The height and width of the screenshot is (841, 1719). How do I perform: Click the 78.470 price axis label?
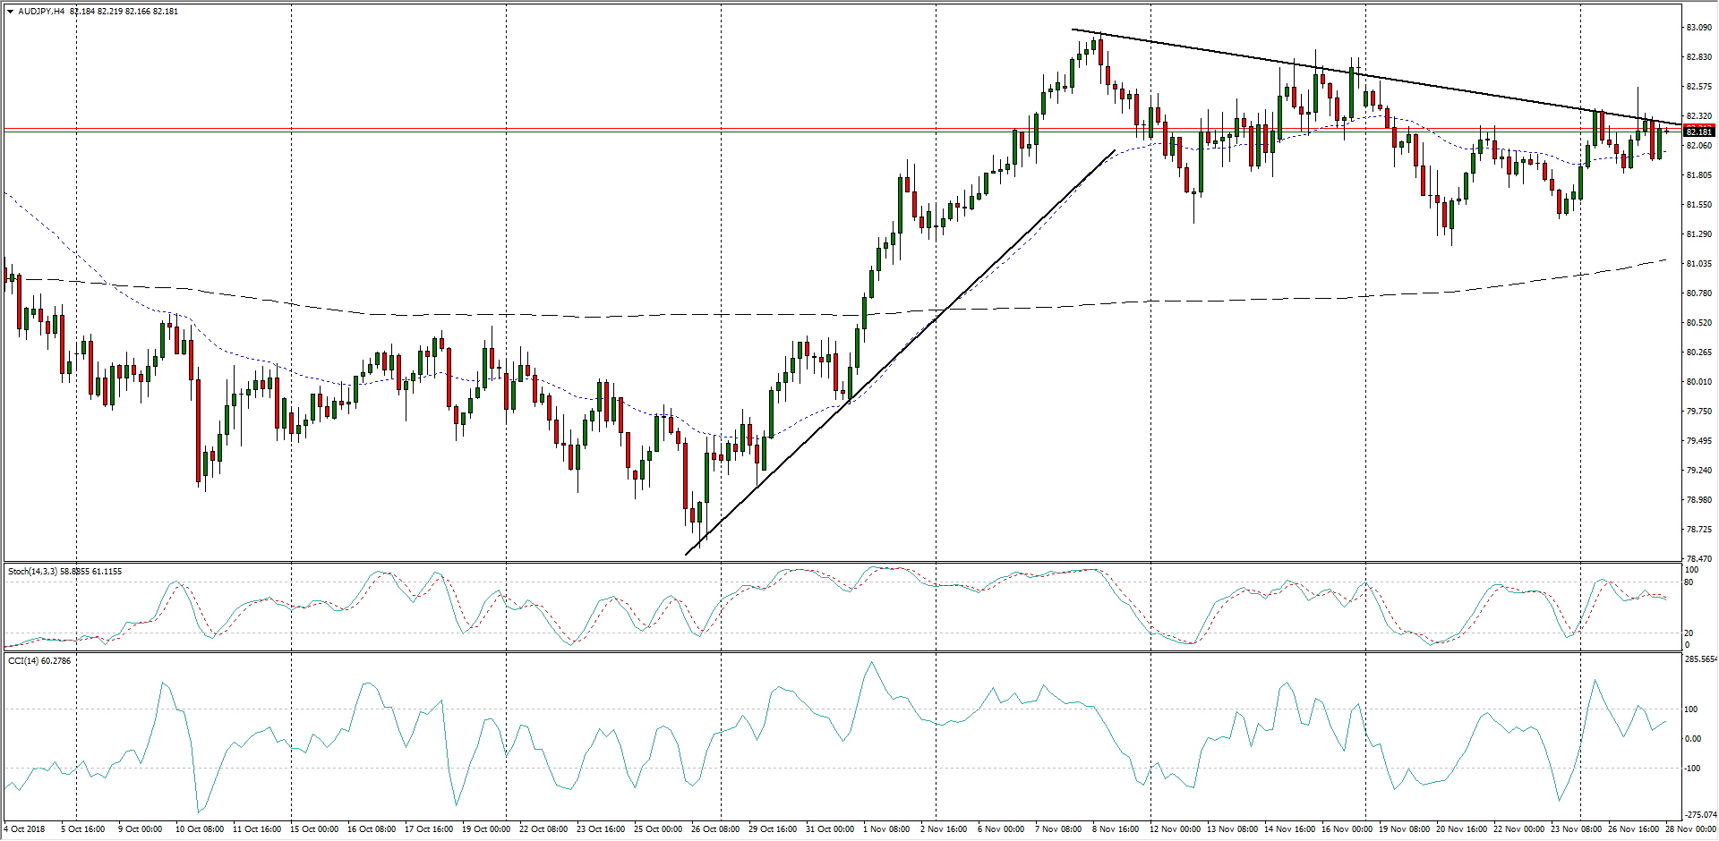1698,558
